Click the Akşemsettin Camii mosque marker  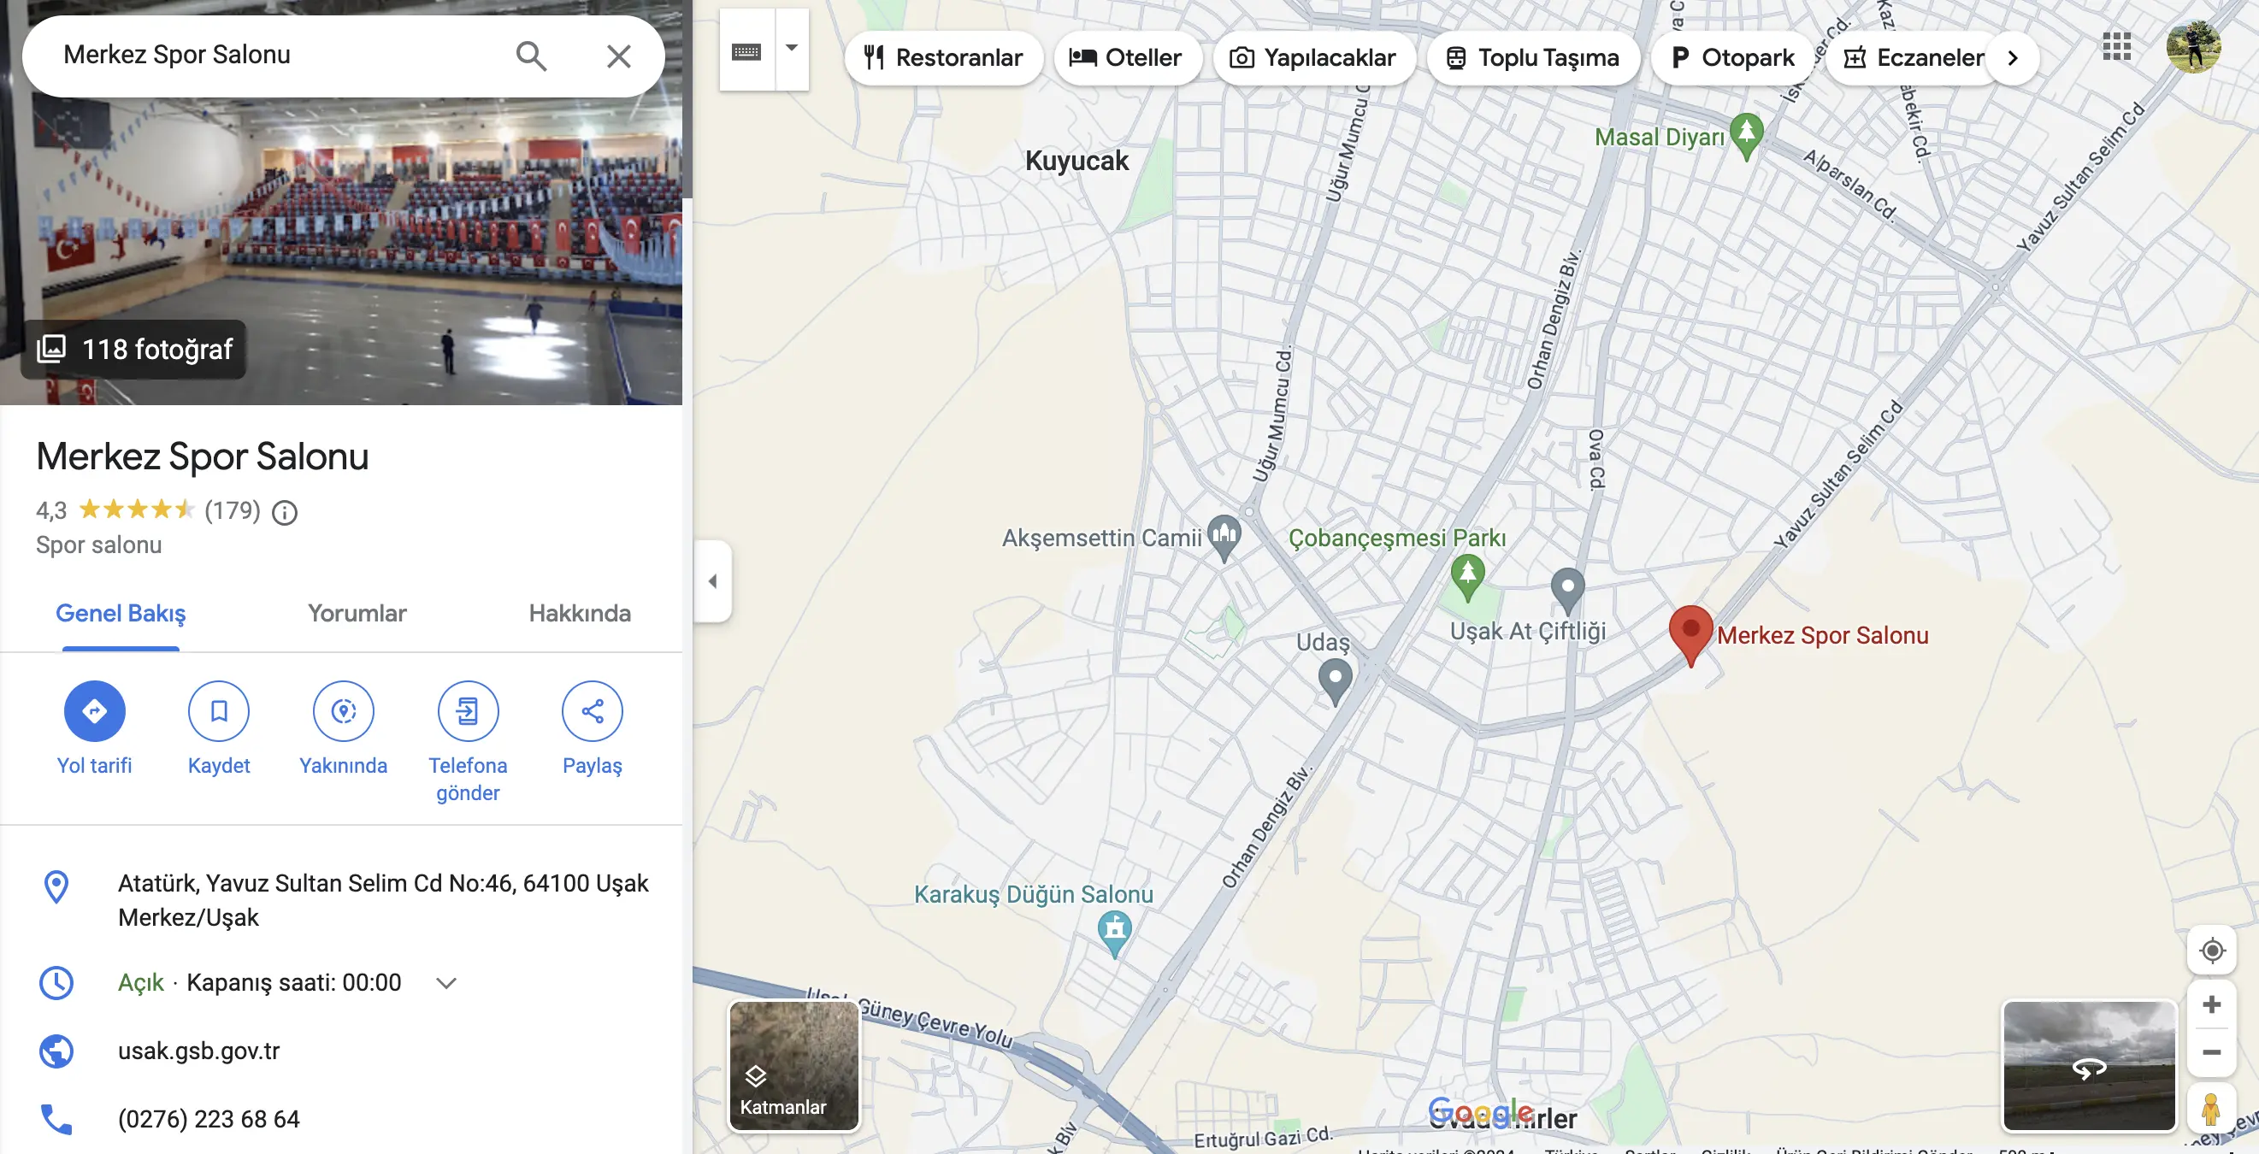[1224, 537]
